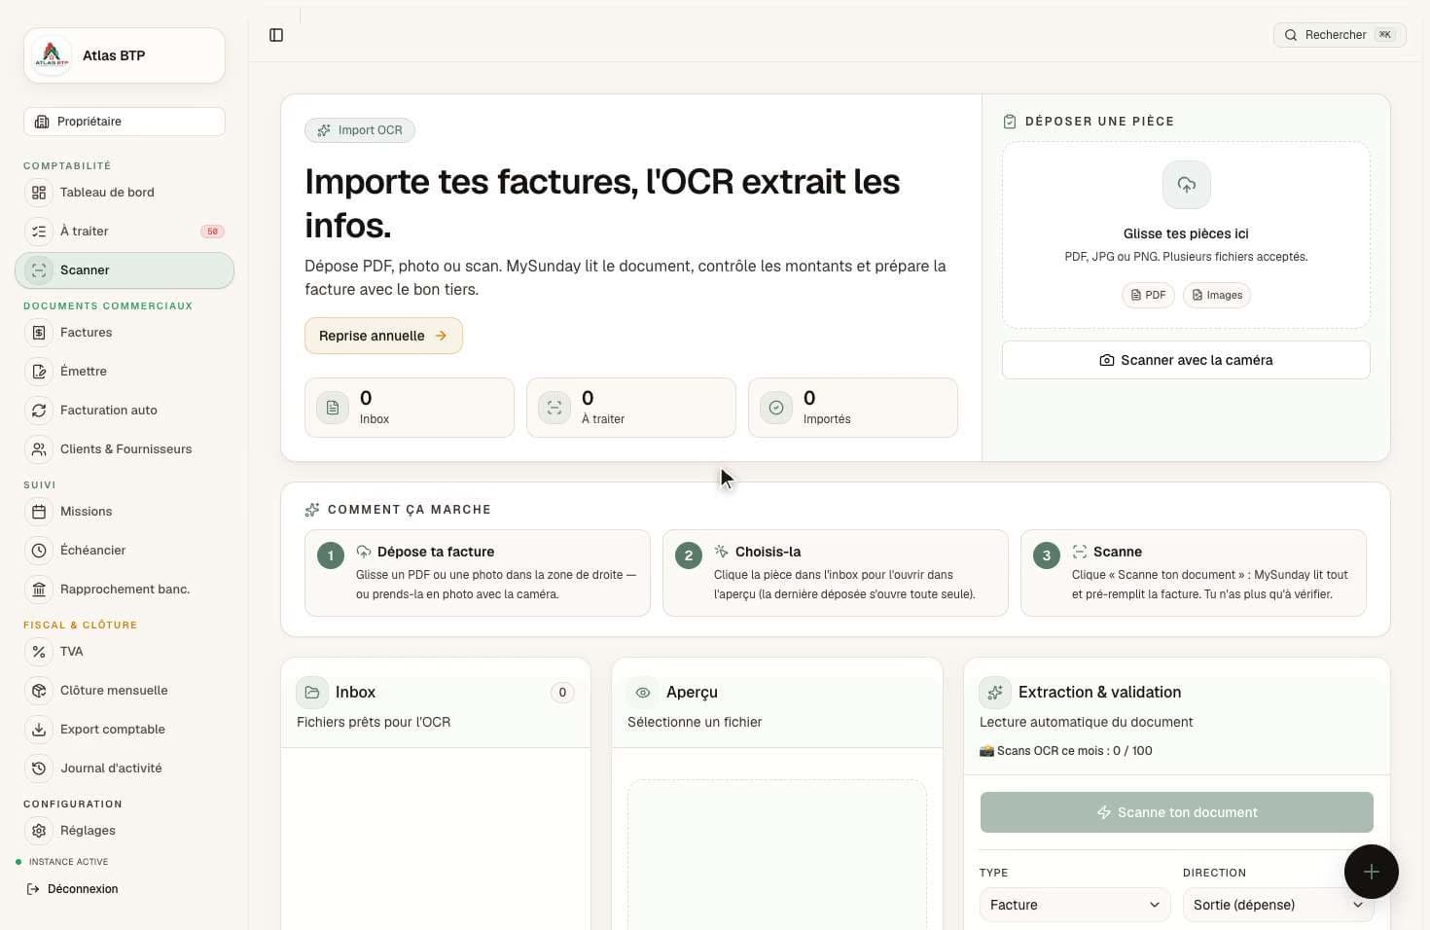1430x930 pixels.
Task: Click the clipboard icon beside Déposer une pièce
Action: click(1010, 122)
